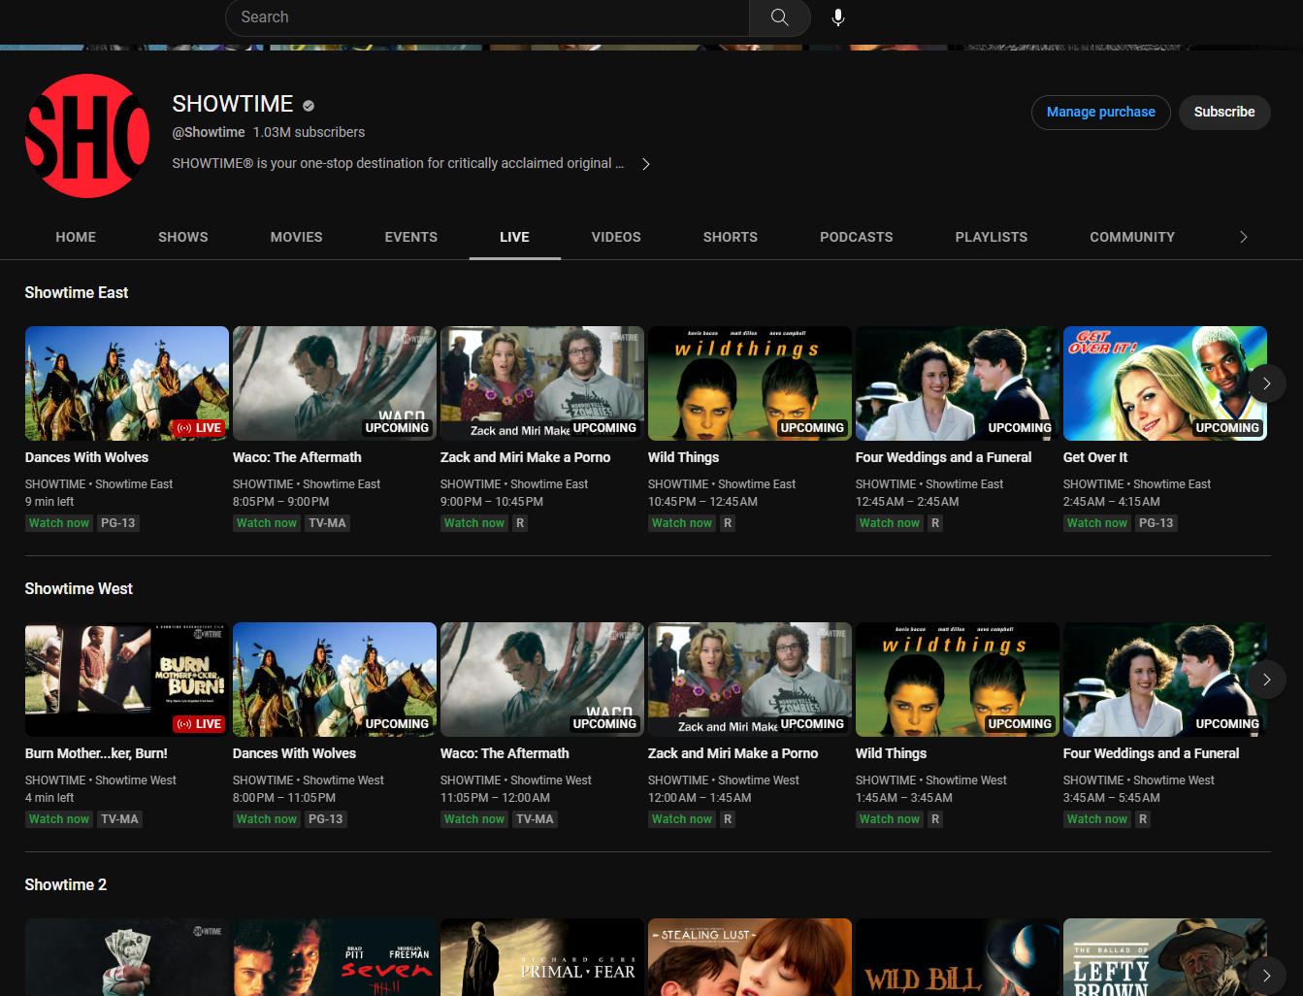The width and height of the screenshot is (1303, 996).
Task: Show more channel tabs with right chevron
Action: pos(1244,237)
